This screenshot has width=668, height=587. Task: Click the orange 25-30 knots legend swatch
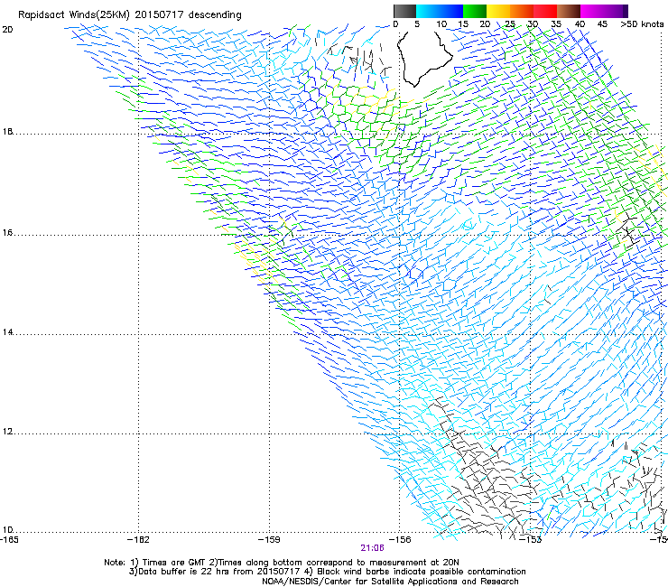tap(522, 11)
